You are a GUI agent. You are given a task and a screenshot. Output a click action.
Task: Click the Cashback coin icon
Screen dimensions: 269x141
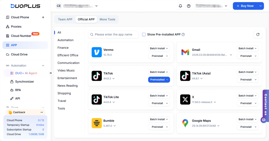point(10,112)
